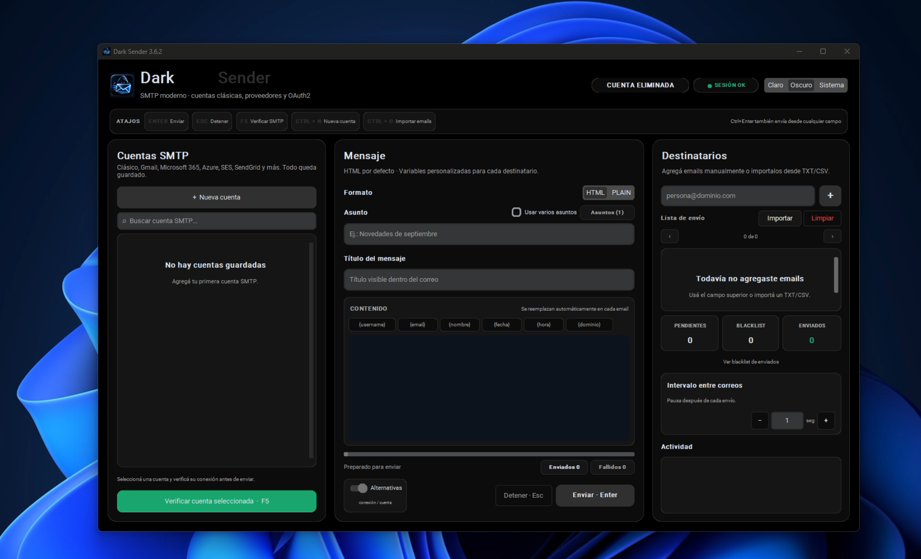This screenshot has width=921, height=559.
Task: Click the persona@dominio.com email field
Action: [737, 196]
